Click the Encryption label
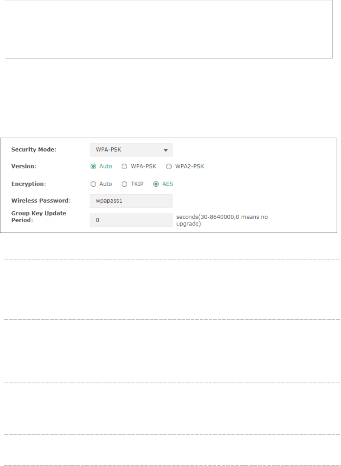The image size is (341, 466). (x=28, y=184)
